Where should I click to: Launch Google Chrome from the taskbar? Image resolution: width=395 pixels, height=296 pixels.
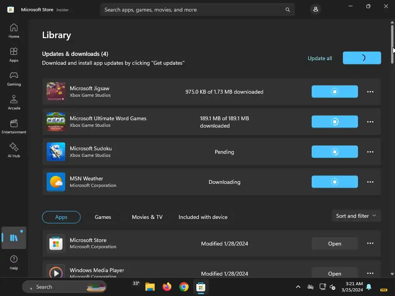pyautogui.click(x=184, y=287)
